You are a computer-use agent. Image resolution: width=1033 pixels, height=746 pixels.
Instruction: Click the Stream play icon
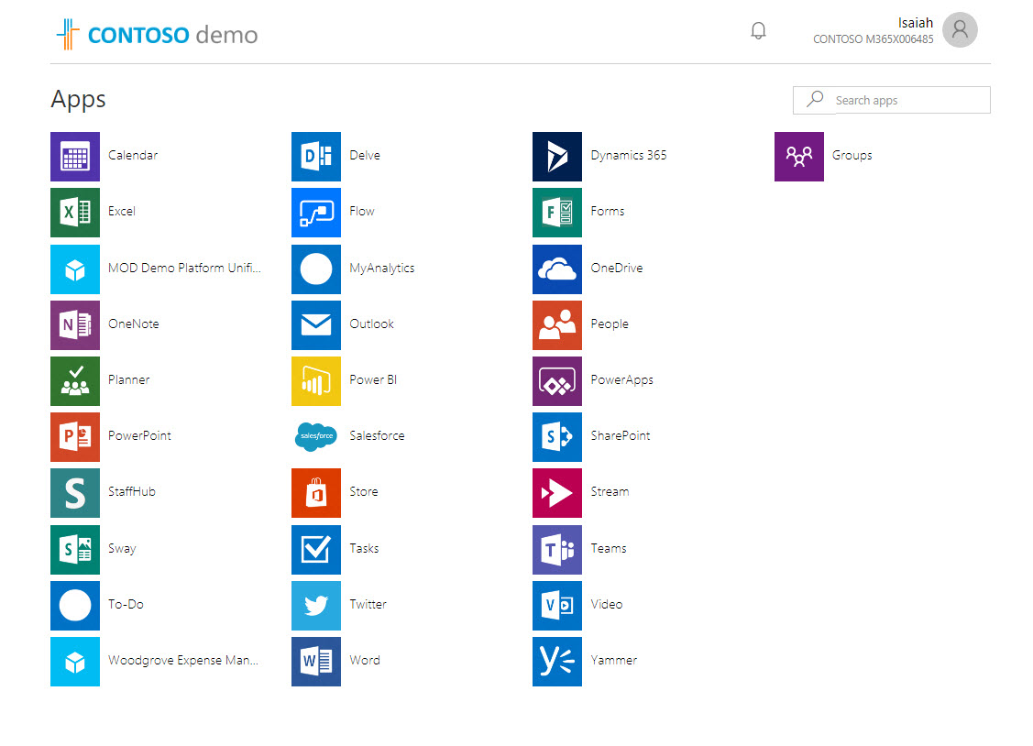557,493
